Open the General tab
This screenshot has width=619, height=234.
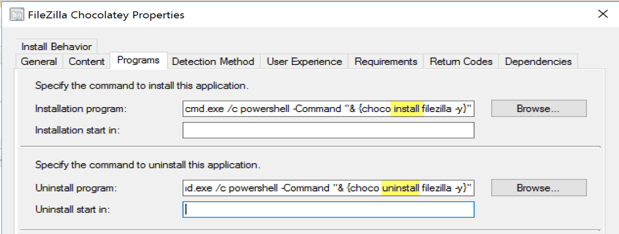coord(39,61)
